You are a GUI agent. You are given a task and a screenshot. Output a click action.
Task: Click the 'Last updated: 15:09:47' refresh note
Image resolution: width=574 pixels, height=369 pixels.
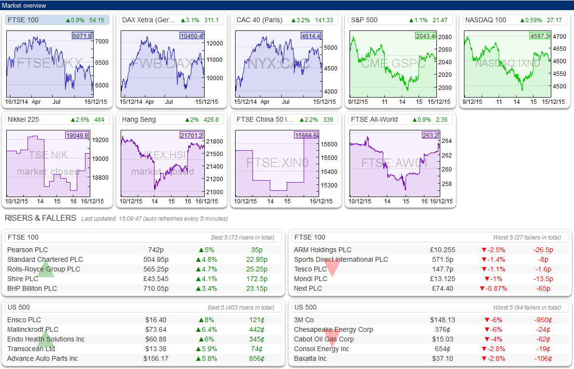point(154,218)
